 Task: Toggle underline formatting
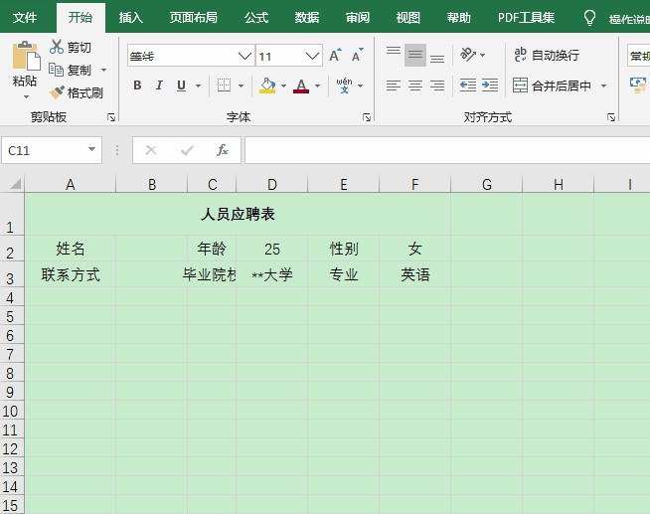(181, 86)
